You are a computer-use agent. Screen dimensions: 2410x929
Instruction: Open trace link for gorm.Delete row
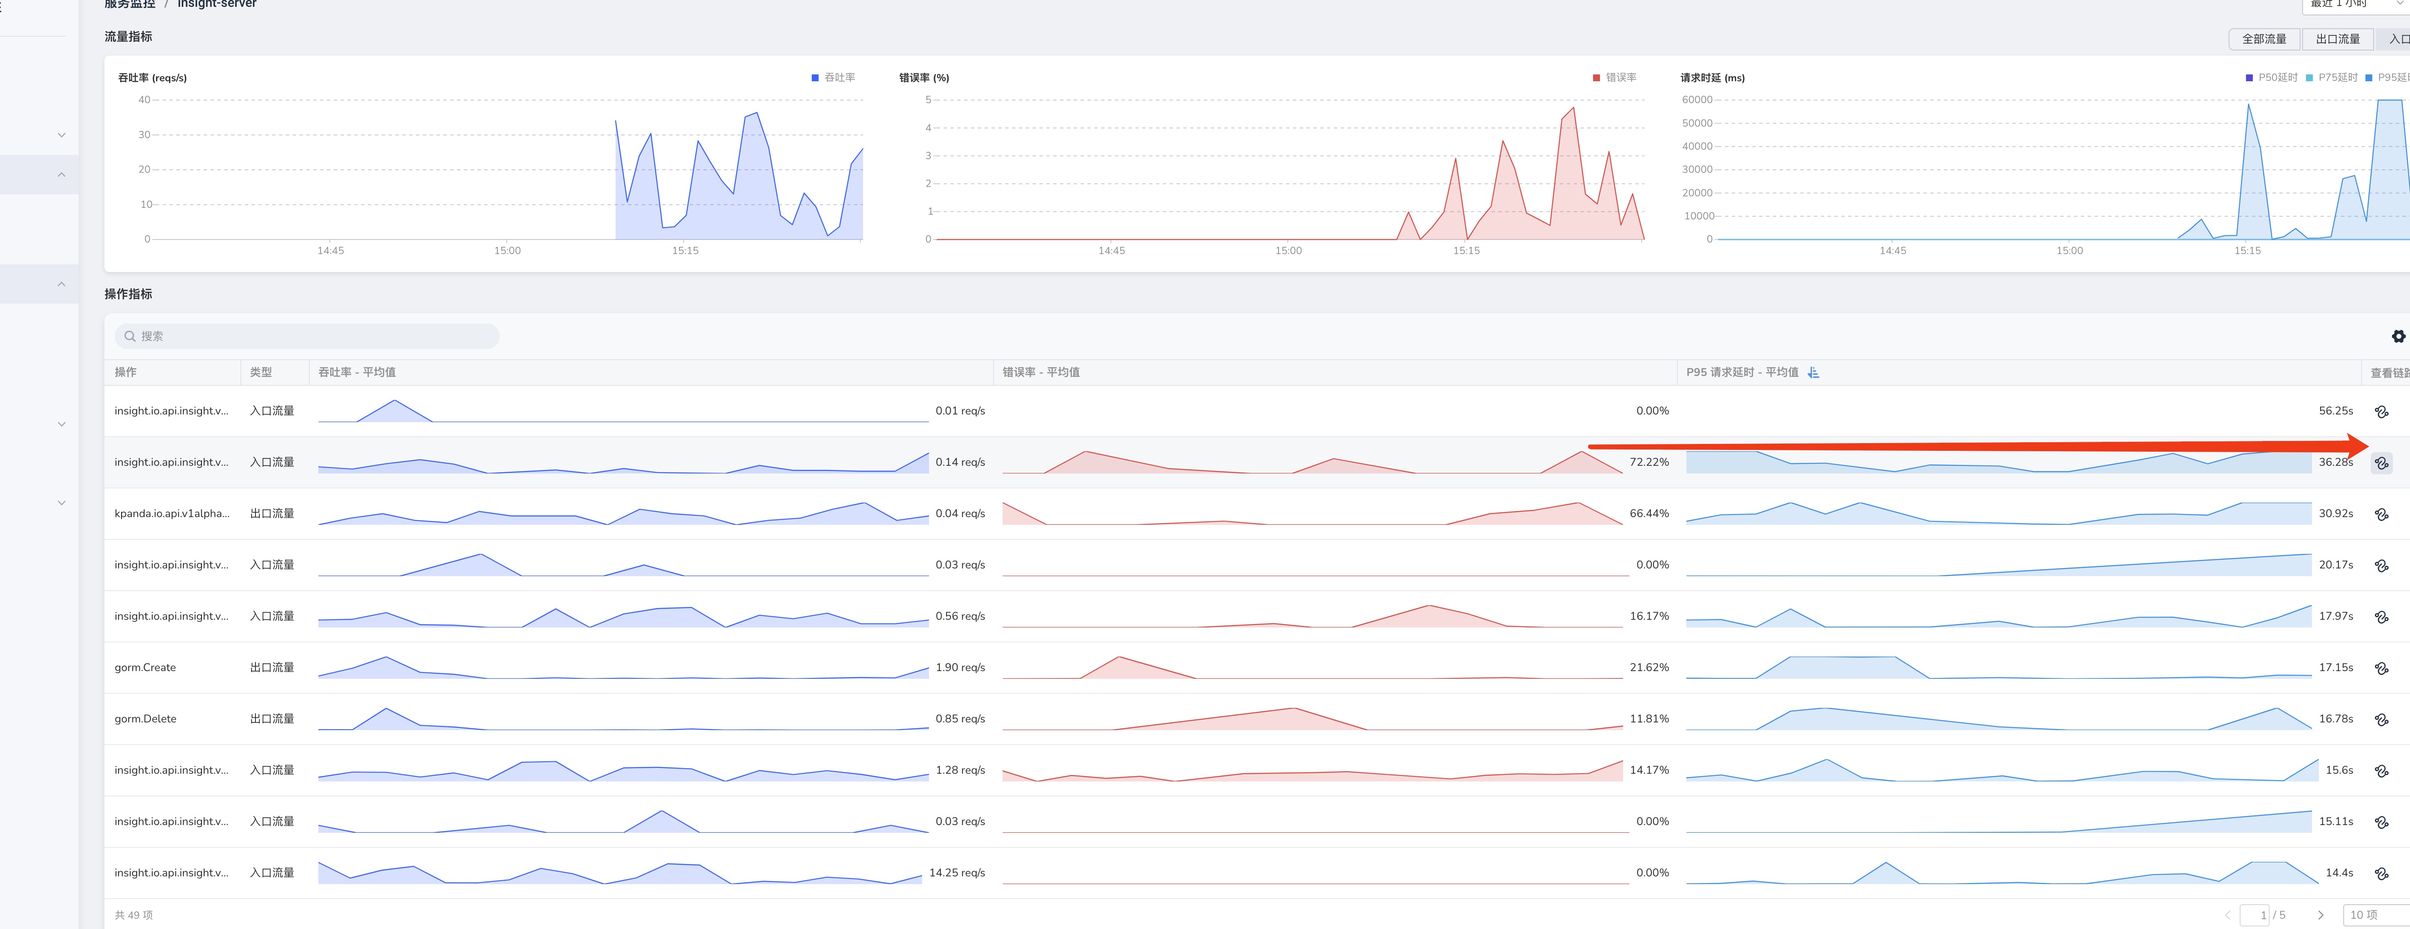tap(2381, 719)
